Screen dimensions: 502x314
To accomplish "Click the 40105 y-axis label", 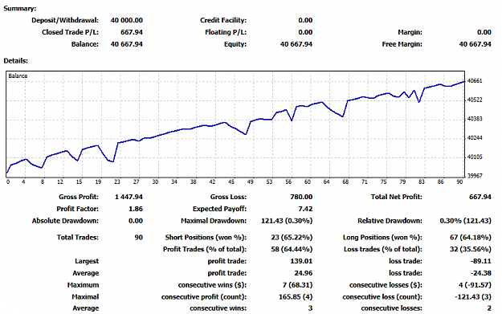I will pyautogui.click(x=475, y=157).
